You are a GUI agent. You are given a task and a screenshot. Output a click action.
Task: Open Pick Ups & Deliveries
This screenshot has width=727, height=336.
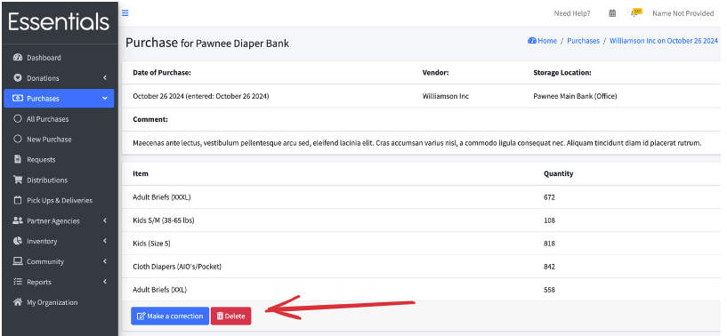coord(59,200)
